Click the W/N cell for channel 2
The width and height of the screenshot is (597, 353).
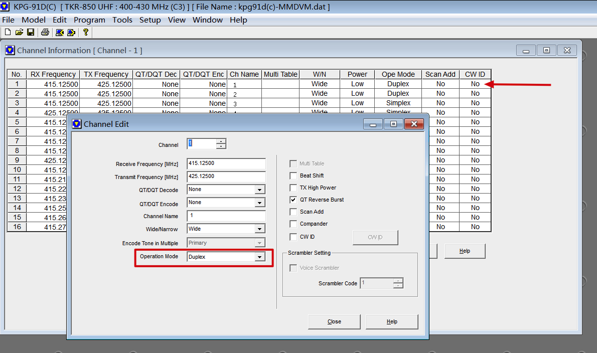[320, 94]
